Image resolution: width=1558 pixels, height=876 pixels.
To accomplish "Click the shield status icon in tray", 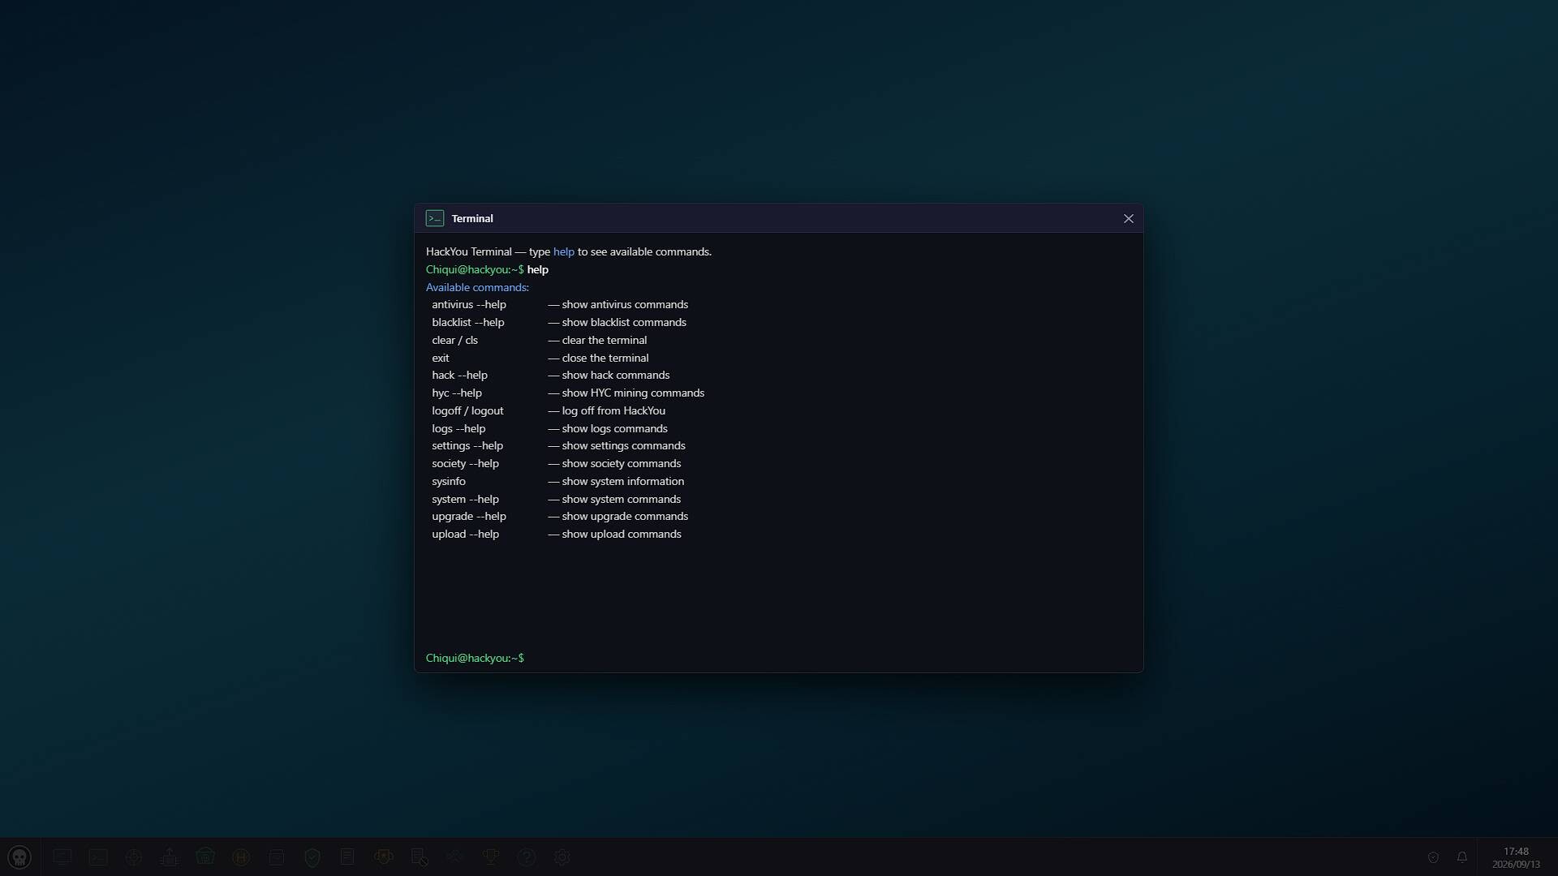I will tap(1433, 857).
